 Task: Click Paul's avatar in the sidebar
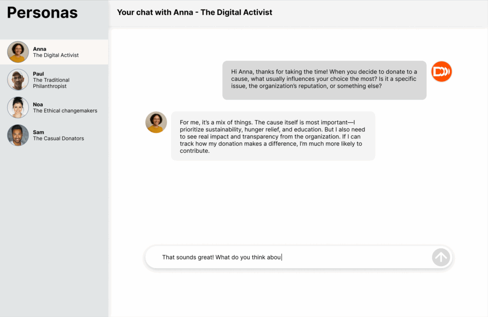tap(18, 79)
